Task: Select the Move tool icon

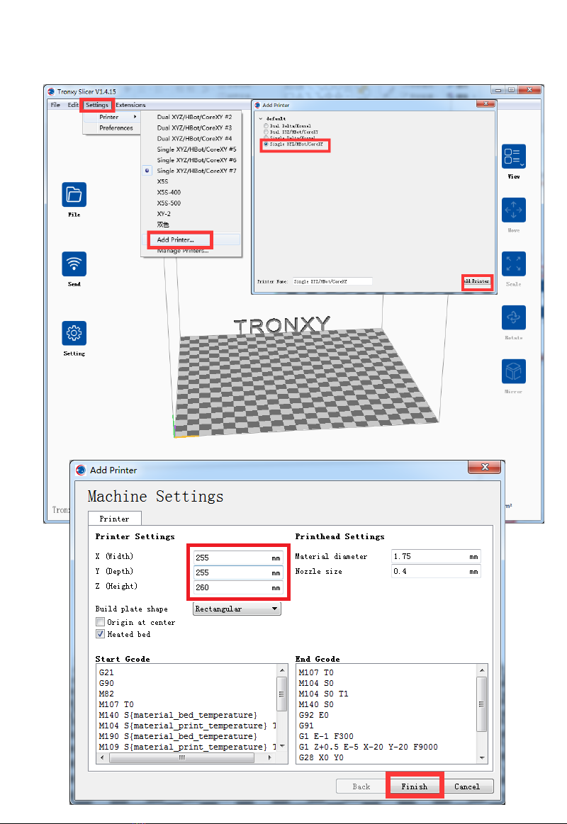Action: coord(513,210)
